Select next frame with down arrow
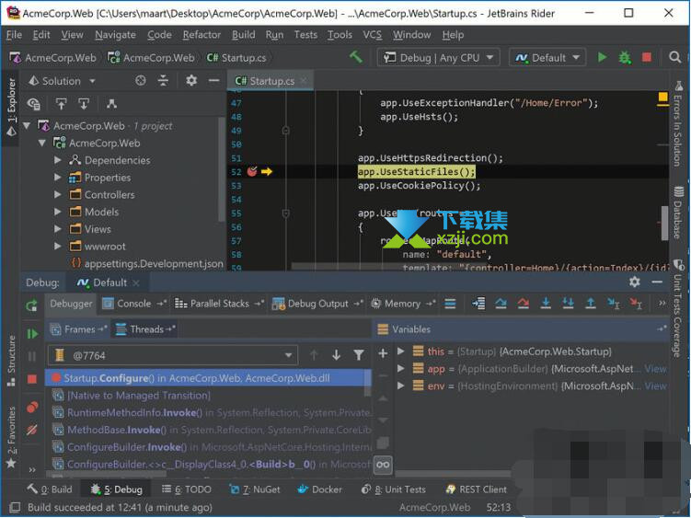Image resolution: width=691 pixels, height=518 pixels. tap(336, 355)
